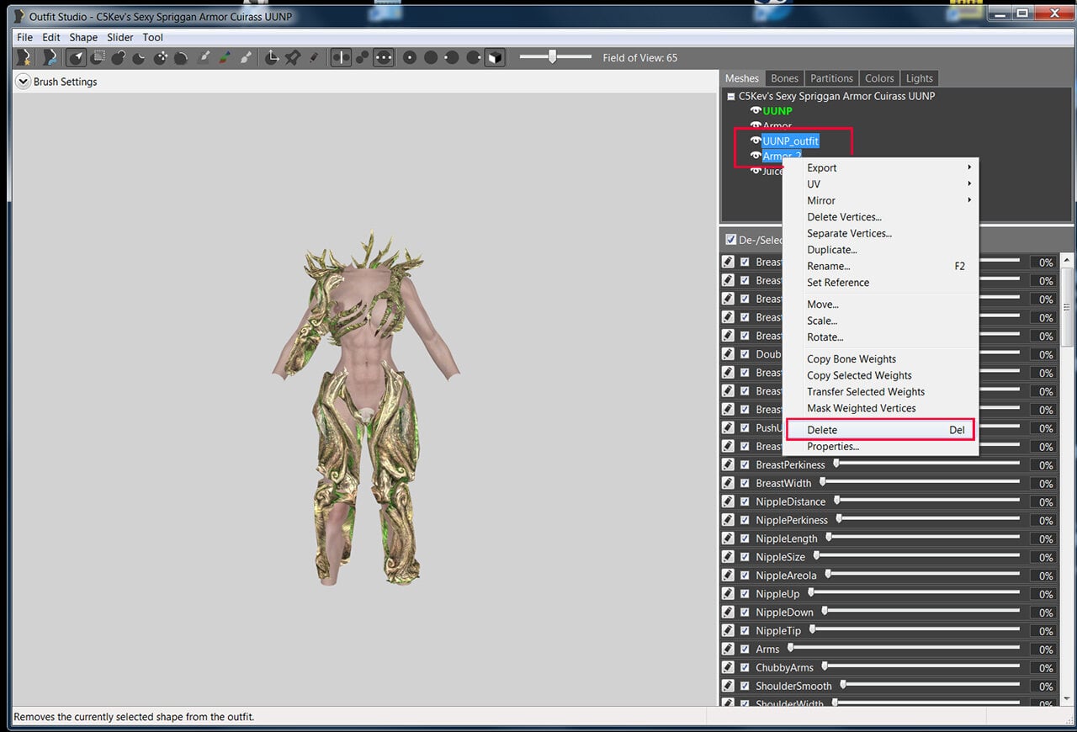Screen dimensions: 1077x732
Task: Click the New Project toolbar icon
Action: coord(24,57)
